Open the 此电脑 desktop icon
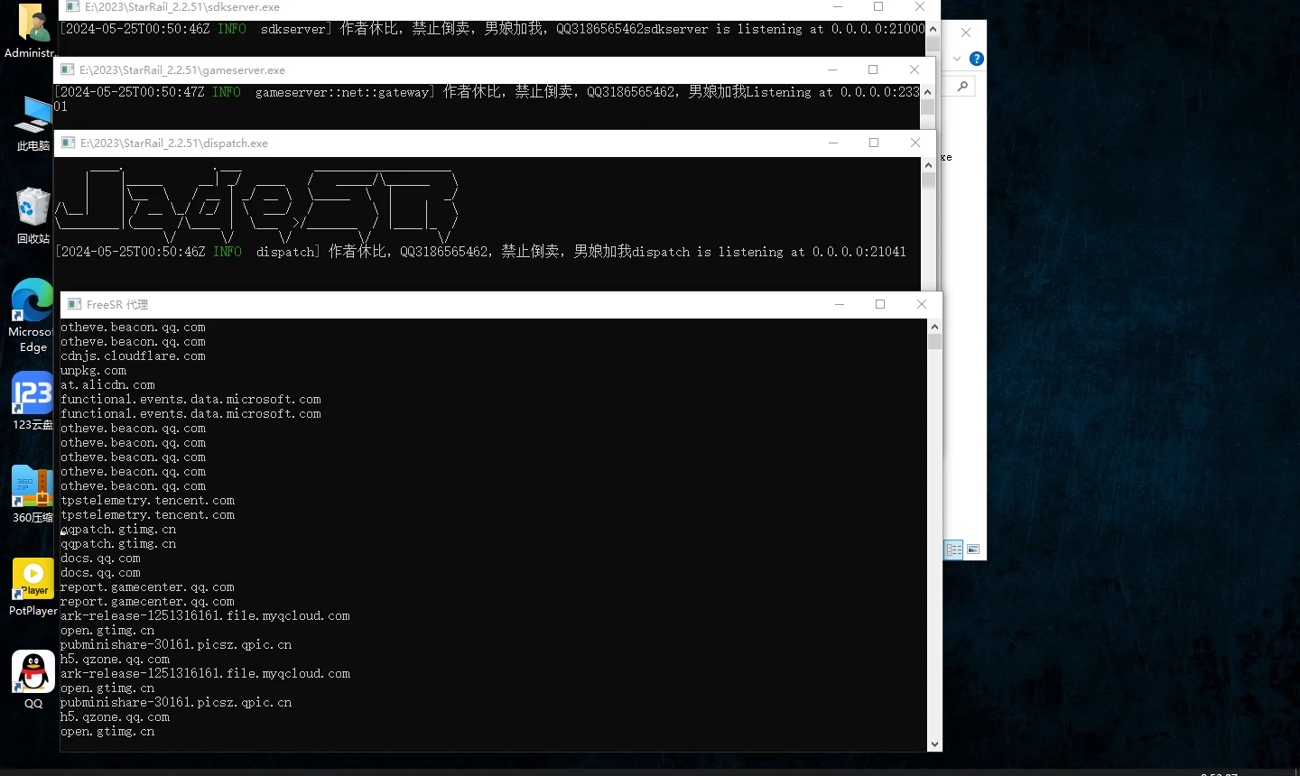Viewport: 1300px width, 776px height. click(x=34, y=124)
